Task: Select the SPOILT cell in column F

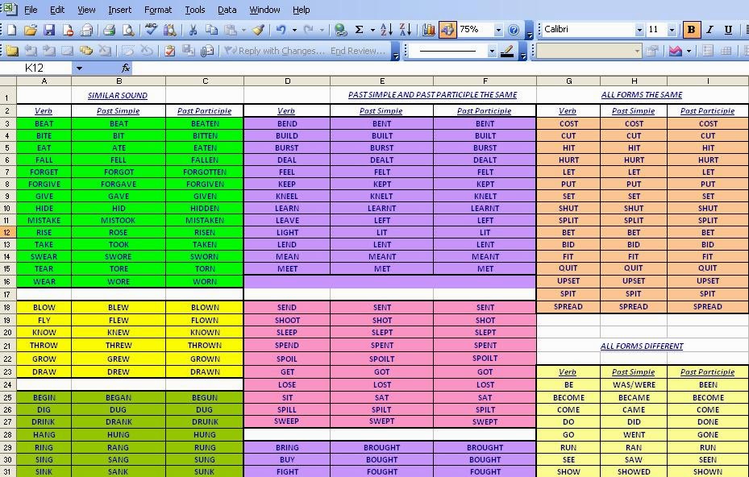Action: (x=485, y=359)
